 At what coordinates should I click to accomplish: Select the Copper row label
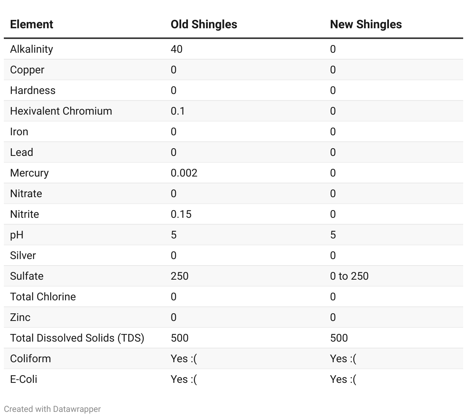pyautogui.click(x=27, y=70)
